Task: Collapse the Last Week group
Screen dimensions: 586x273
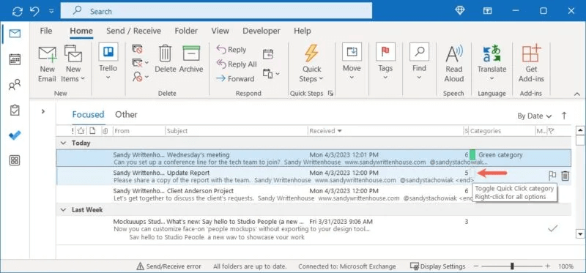Action: (64, 210)
